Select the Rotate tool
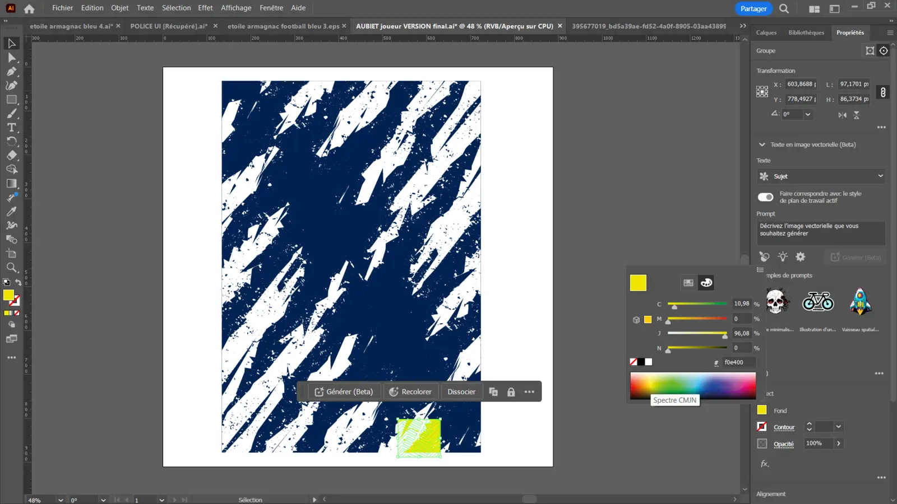This screenshot has width=897, height=504. [12, 142]
